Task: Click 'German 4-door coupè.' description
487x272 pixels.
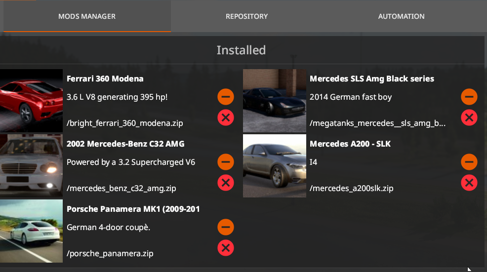Action: coord(108,228)
